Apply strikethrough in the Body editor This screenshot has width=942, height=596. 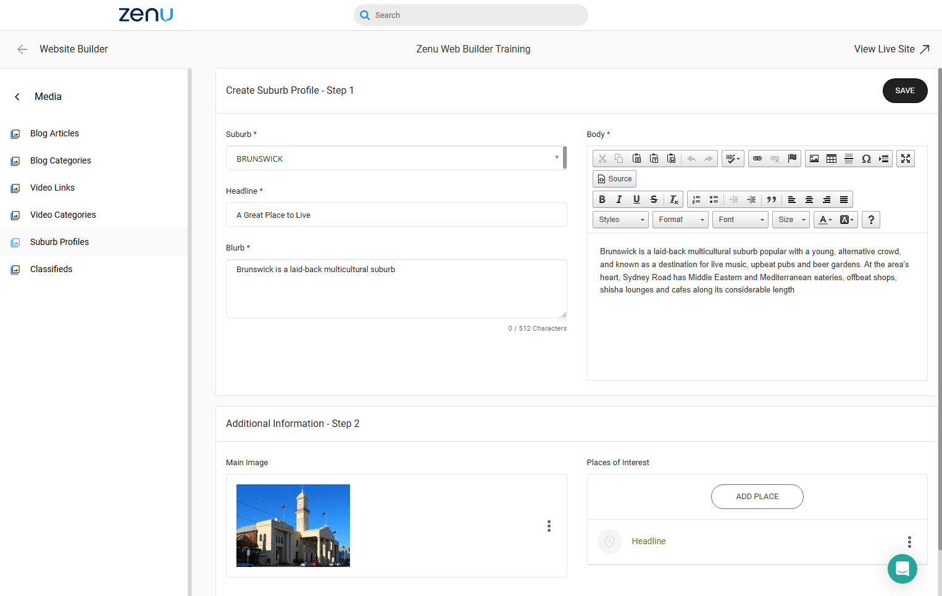[x=654, y=199]
